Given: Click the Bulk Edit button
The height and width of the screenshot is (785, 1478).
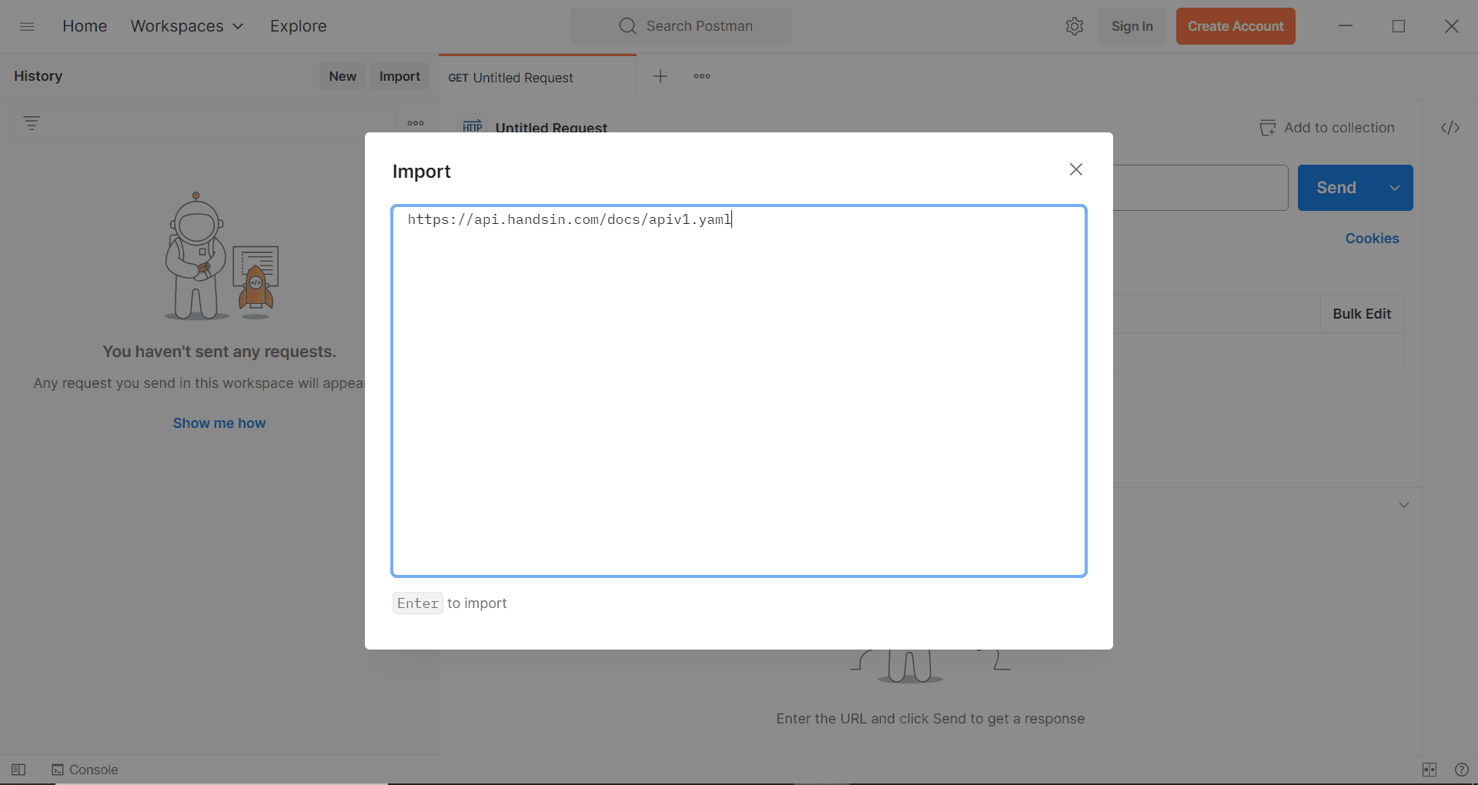Looking at the screenshot, I should click(x=1362, y=314).
